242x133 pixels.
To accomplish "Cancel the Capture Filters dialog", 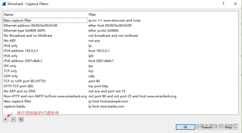I will (207, 127).
